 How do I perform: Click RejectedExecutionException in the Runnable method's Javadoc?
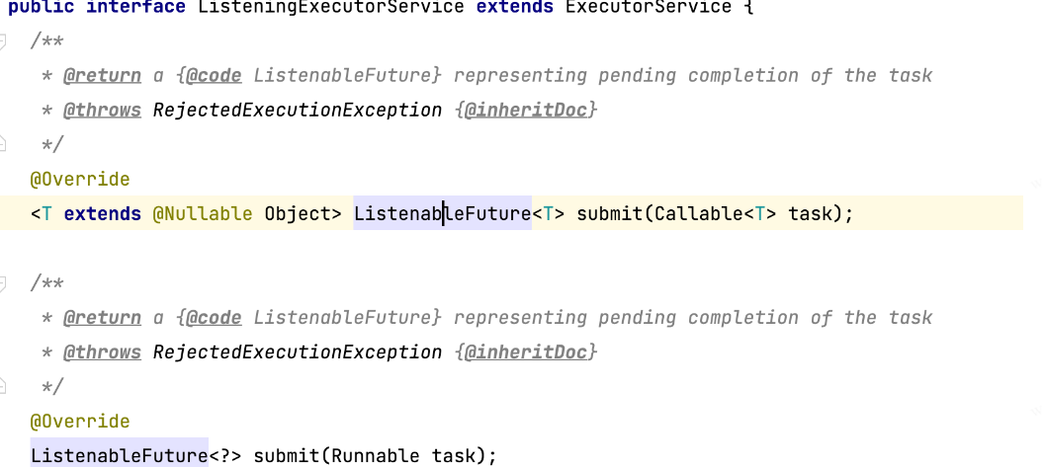coord(298,351)
